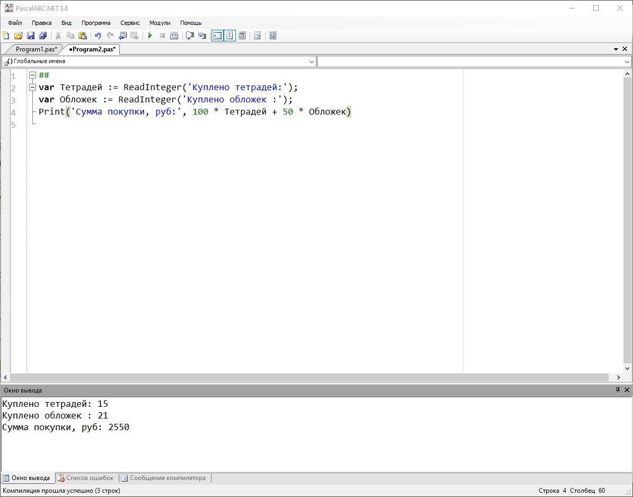Click the Save All icon

(x=43, y=36)
